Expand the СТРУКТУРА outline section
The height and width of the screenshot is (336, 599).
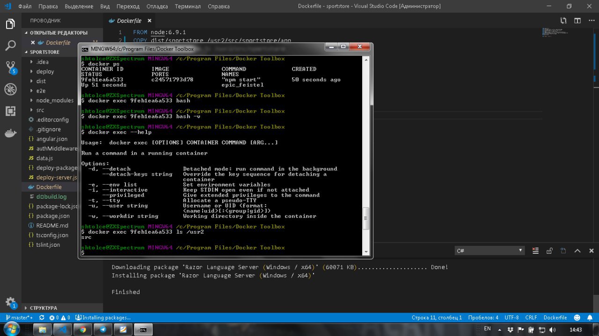click(x=62, y=308)
